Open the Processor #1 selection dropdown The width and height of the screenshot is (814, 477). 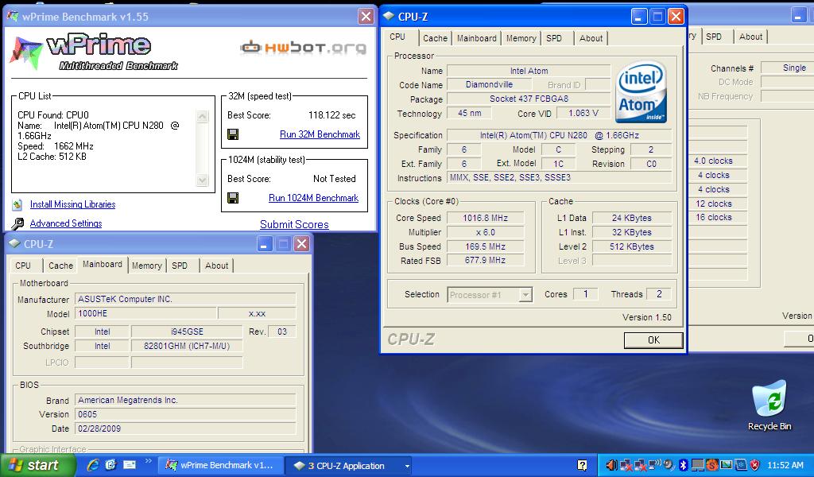coord(525,295)
